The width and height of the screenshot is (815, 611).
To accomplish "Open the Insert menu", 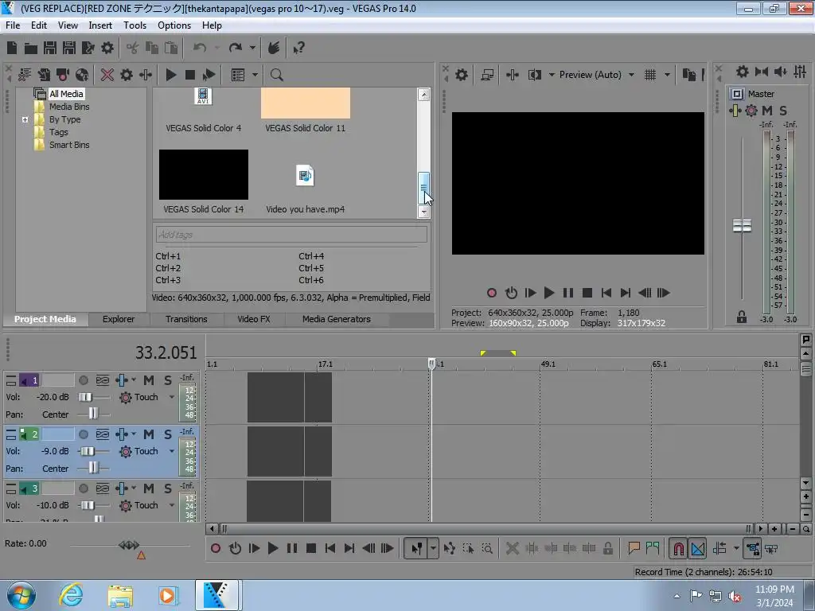I will (x=100, y=25).
